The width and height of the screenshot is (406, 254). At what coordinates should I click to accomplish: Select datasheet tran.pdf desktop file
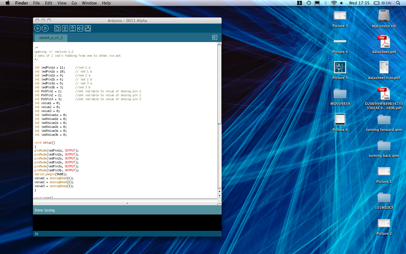click(x=384, y=68)
